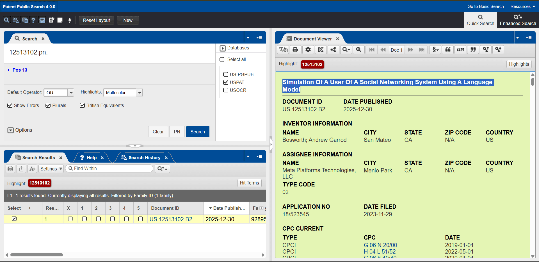Image resolution: width=539 pixels, height=262 pixels.
Task: Expand Options section in Search panel
Action: (x=11, y=130)
